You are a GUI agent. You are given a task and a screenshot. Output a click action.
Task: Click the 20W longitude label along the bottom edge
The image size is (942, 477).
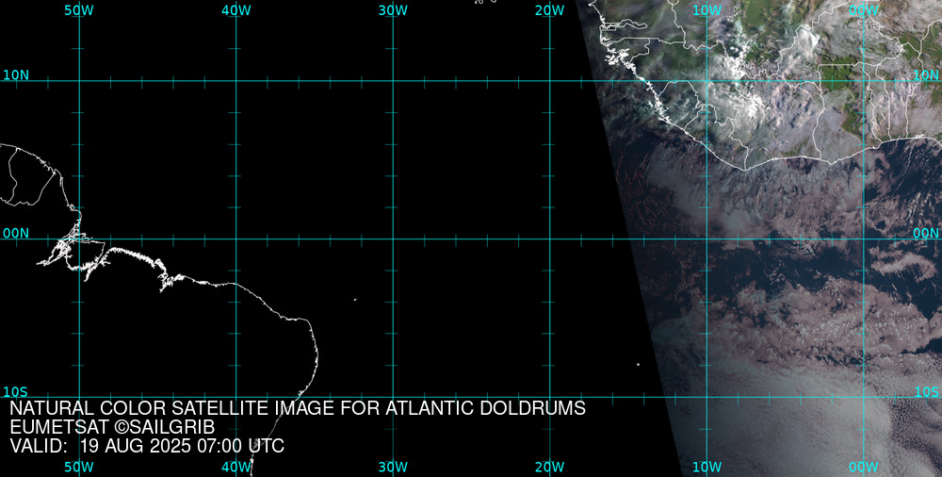(x=550, y=468)
